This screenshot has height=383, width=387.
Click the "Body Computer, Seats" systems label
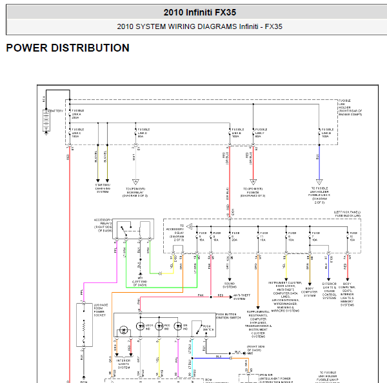tap(347, 295)
